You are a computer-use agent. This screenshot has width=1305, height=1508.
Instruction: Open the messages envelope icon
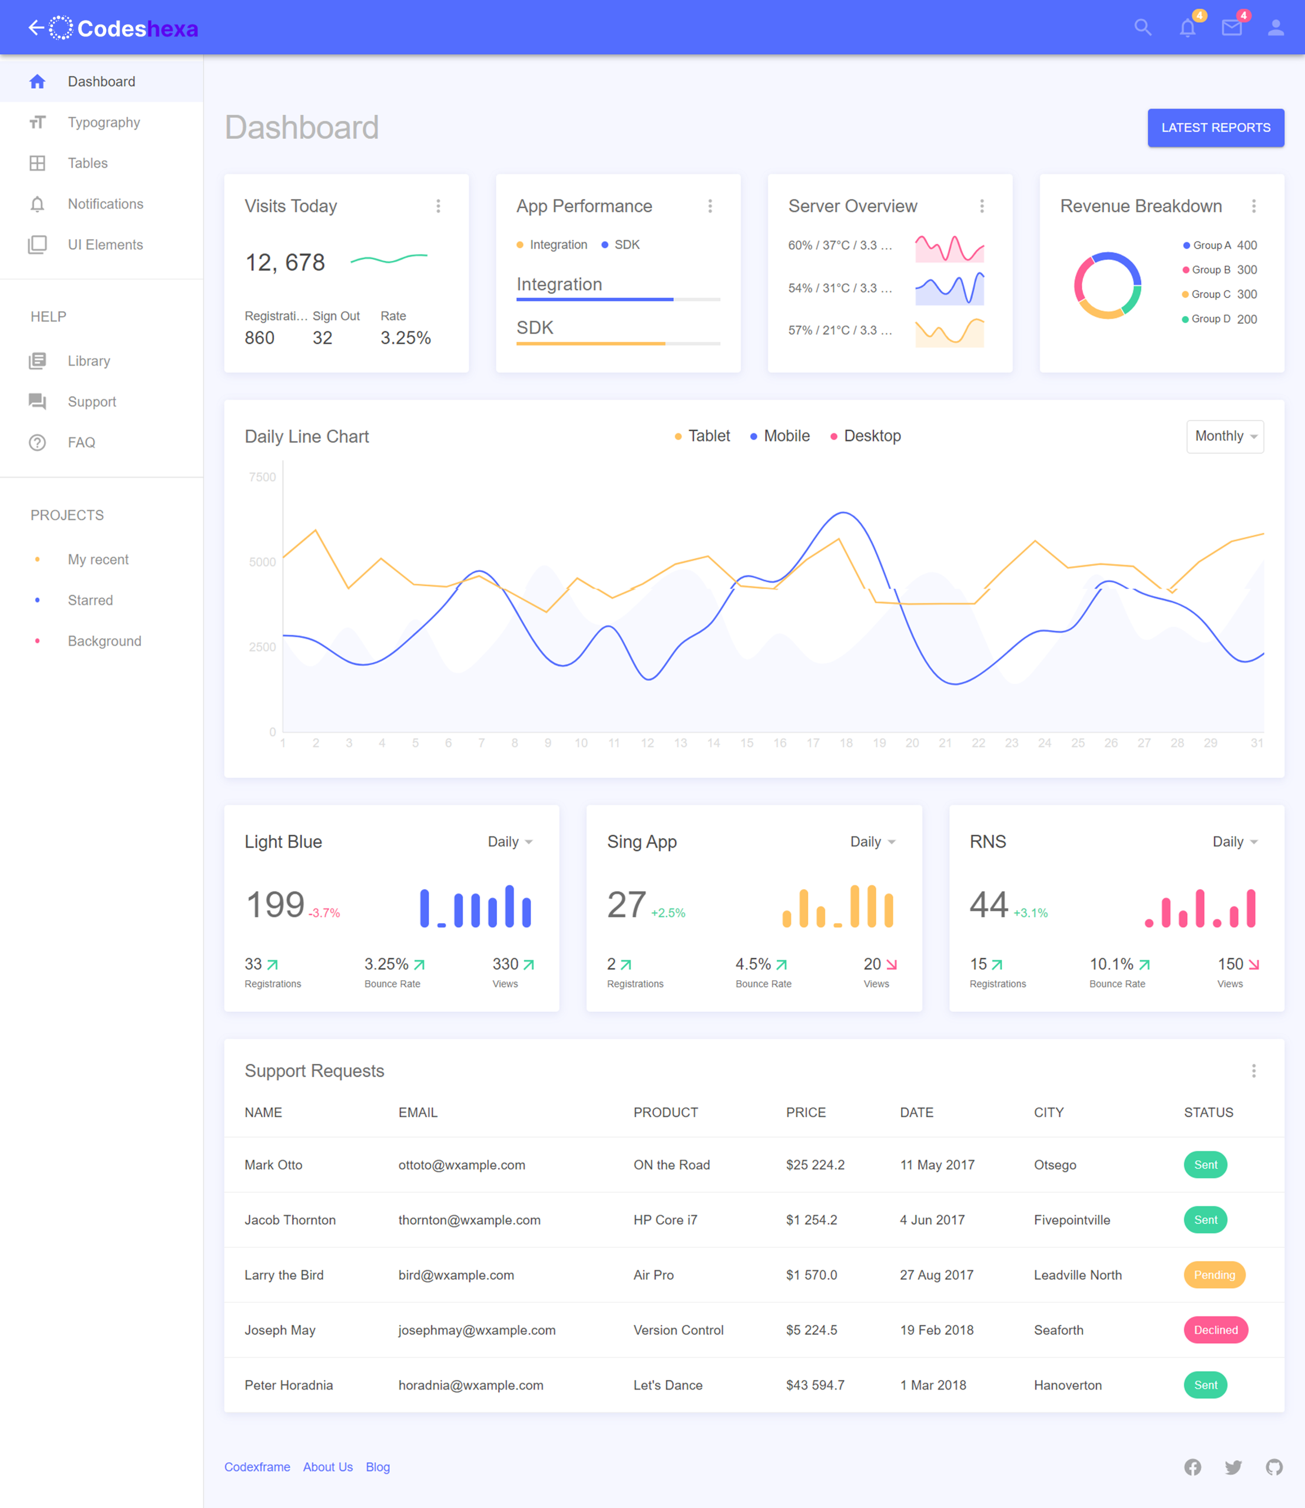pos(1231,28)
